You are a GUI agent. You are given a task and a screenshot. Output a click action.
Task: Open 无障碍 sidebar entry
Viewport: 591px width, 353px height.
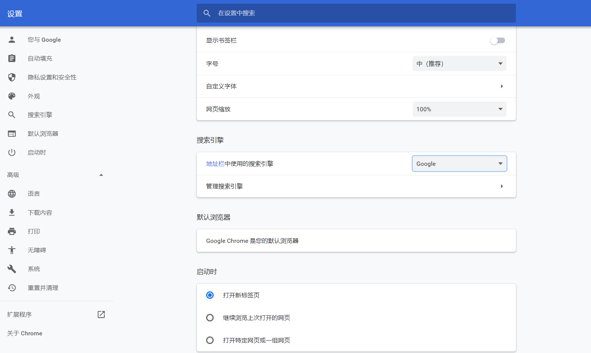click(x=37, y=250)
